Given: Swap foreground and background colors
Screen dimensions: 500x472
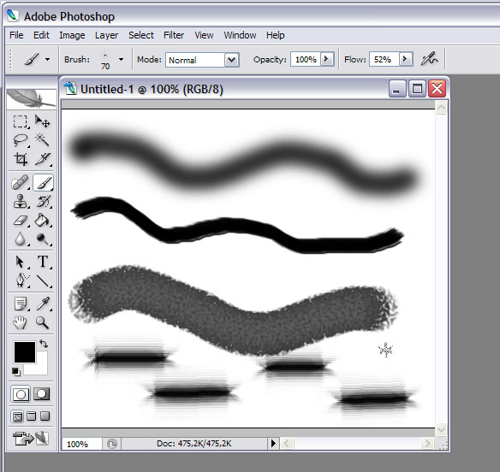Looking at the screenshot, I should point(44,344).
